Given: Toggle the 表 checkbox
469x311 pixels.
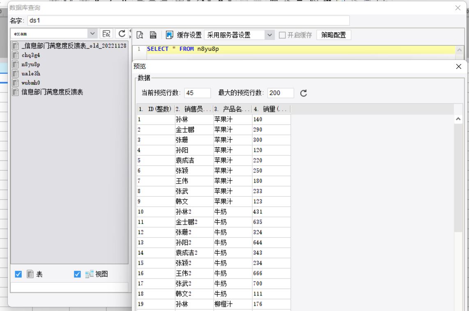Looking at the screenshot, I should pyautogui.click(x=18, y=274).
